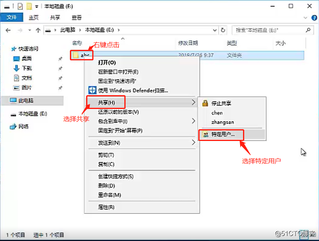Sort by the 名称 column header
This screenshot has height=241, width=319.
tap(77, 43)
